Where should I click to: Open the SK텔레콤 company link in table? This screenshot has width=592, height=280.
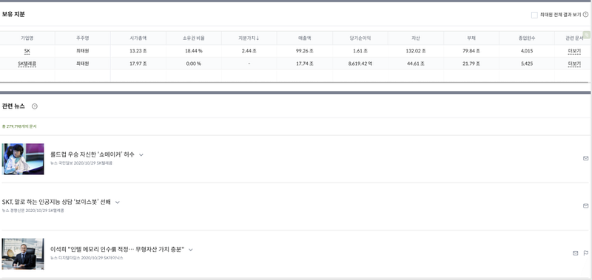tap(27, 64)
